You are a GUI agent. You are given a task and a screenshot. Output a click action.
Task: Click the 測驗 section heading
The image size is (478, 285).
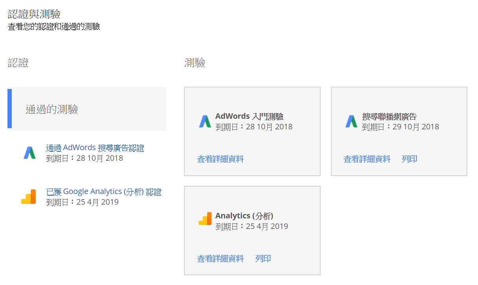pyautogui.click(x=195, y=63)
